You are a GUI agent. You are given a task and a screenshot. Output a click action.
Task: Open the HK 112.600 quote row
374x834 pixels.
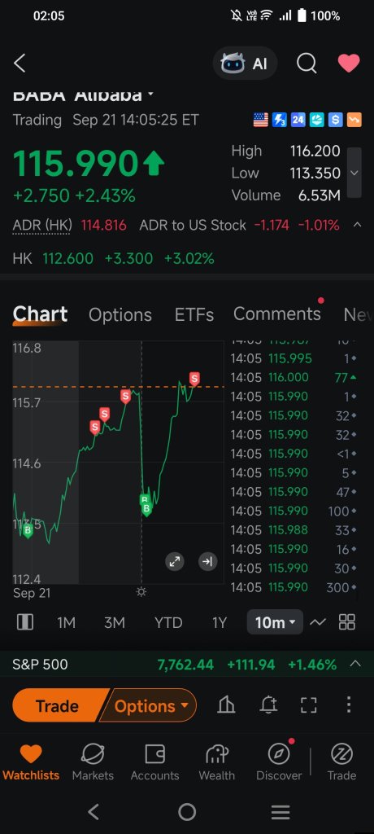113,258
